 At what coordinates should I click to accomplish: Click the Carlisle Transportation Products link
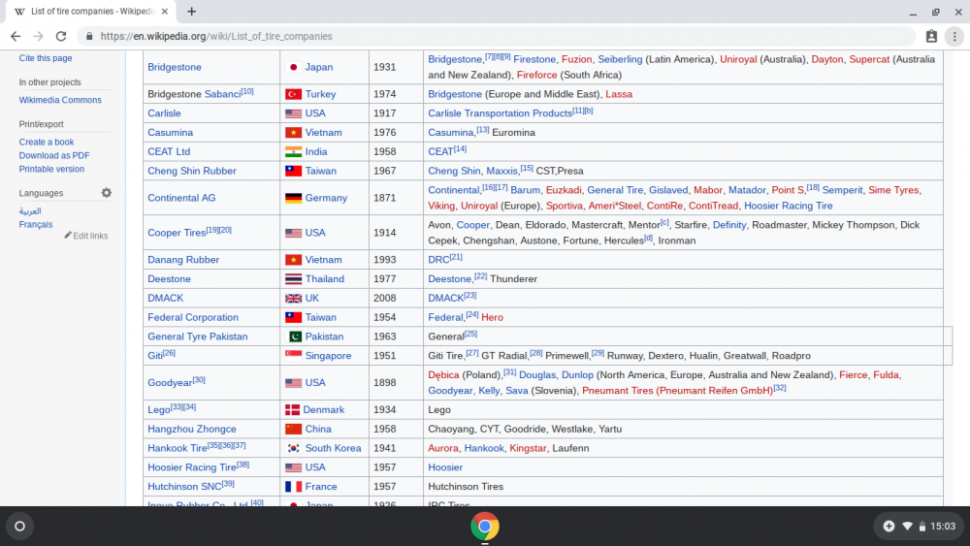click(500, 113)
